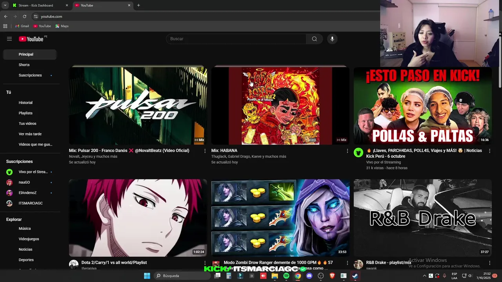Open options for Mix: HABANA
The width and height of the screenshot is (502, 282).
[x=347, y=151]
